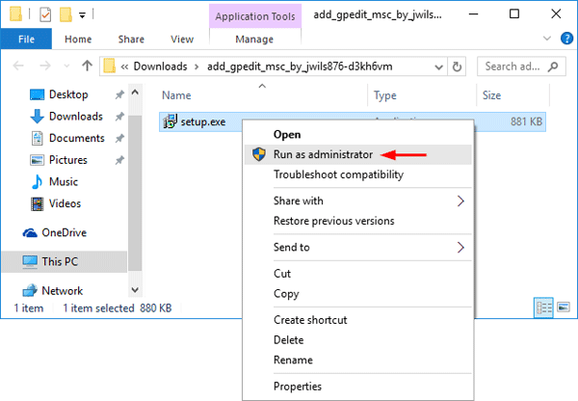Go up one folder level
The height and width of the screenshot is (401, 578).
pyautogui.click(x=88, y=66)
